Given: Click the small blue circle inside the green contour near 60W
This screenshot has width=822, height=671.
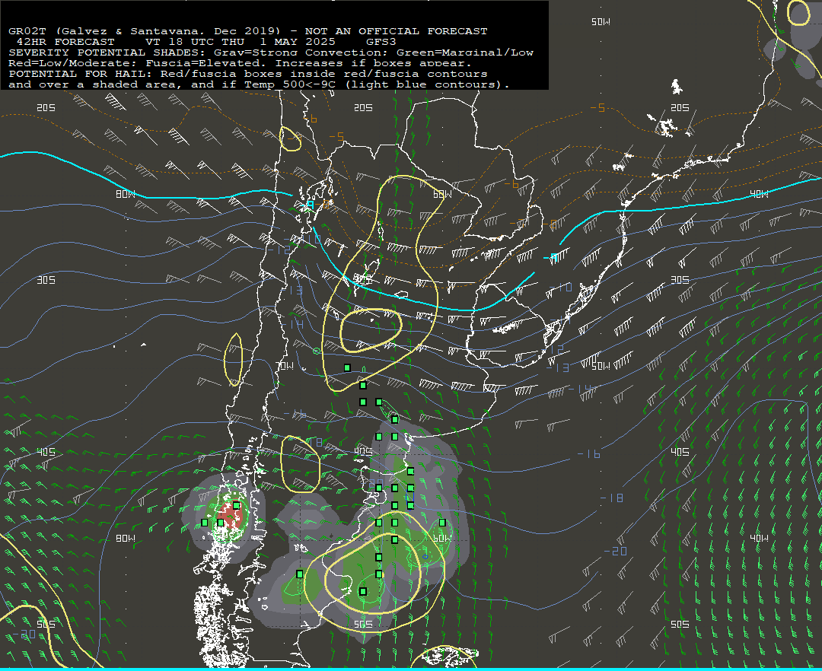Looking at the screenshot, I should tap(425, 557).
